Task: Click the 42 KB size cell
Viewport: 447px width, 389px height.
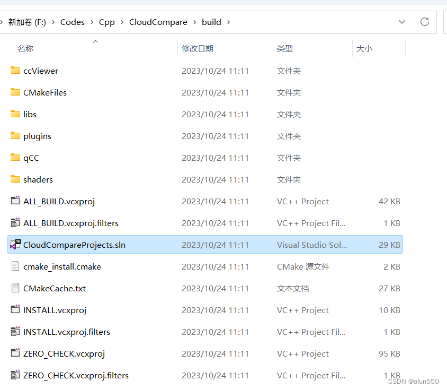Action: (x=389, y=201)
